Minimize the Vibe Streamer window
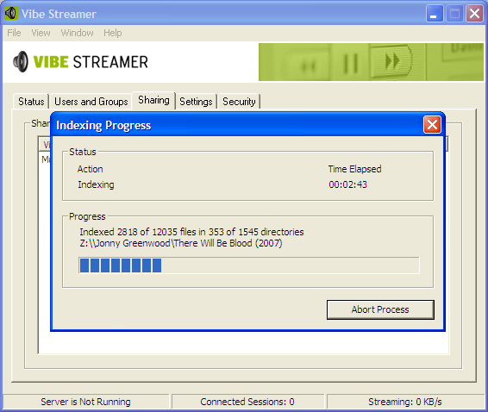 point(435,14)
